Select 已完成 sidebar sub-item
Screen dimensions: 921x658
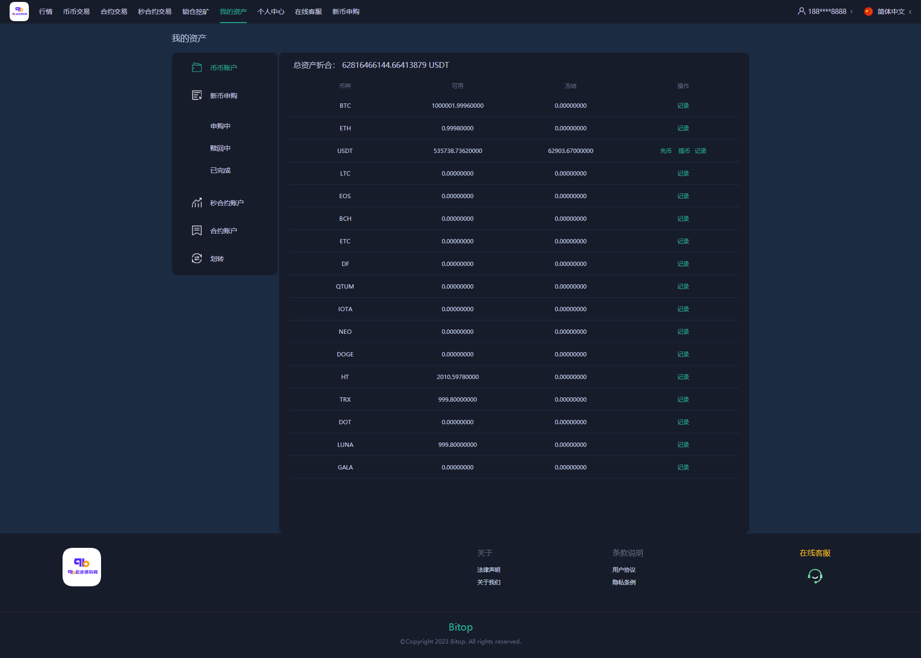220,170
